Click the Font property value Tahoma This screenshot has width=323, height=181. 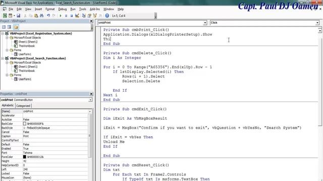[x=55, y=153]
